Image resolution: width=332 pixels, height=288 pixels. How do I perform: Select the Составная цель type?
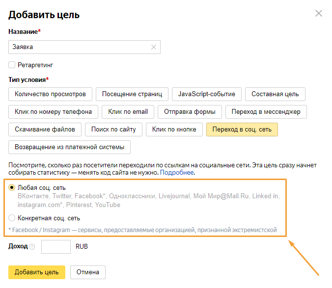pyautogui.click(x=275, y=94)
